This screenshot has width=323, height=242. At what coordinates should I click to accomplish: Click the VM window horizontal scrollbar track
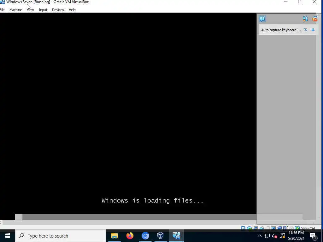[x=130, y=222]
